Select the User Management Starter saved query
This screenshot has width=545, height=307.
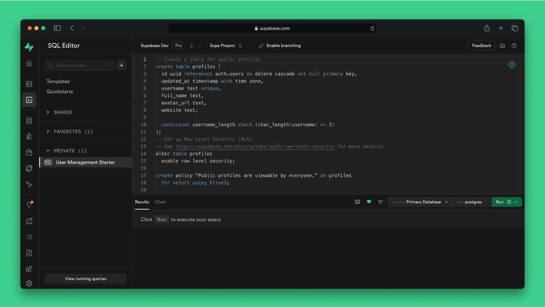pos(85,162)
